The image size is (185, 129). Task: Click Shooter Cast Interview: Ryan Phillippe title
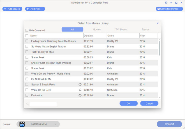point(51,63)
